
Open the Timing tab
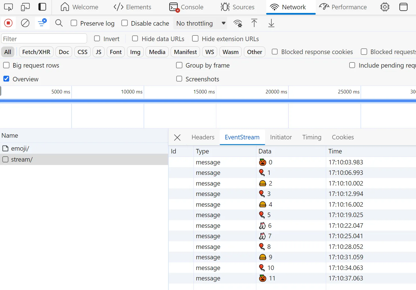click(312, 137)
